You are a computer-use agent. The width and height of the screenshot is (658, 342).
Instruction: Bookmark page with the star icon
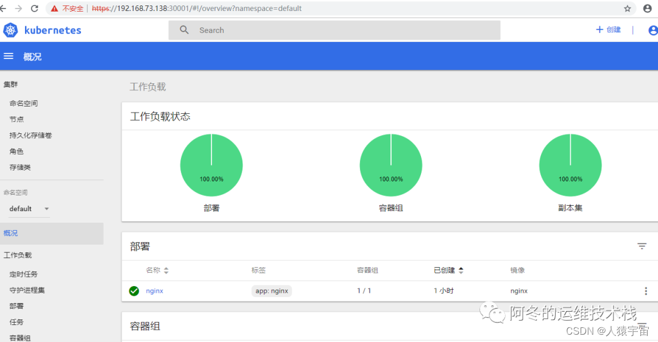click(628, 9)
